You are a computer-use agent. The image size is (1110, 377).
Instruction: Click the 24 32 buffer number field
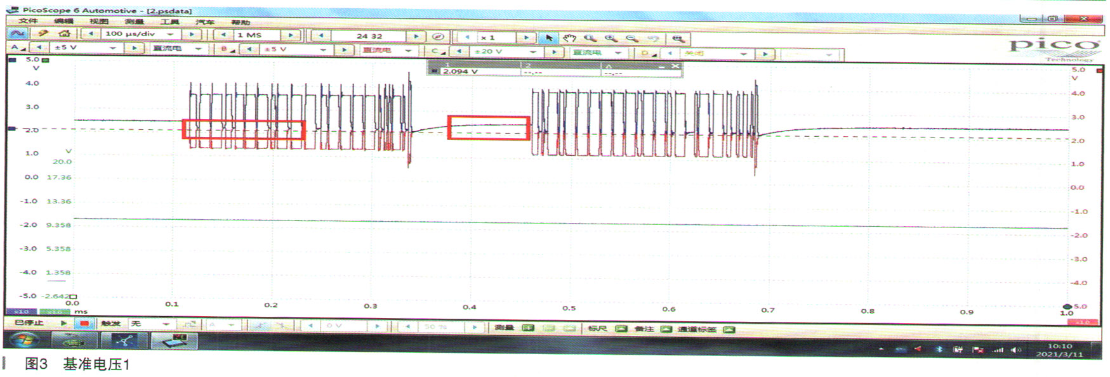click(369, 36)
